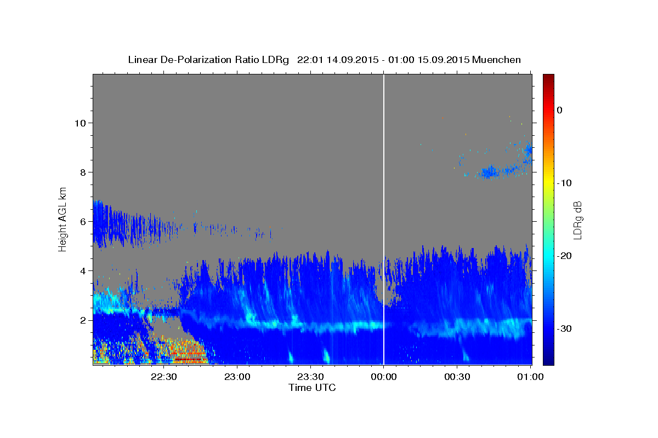
Task: Click the colorbar value -30
Action: 565,328
